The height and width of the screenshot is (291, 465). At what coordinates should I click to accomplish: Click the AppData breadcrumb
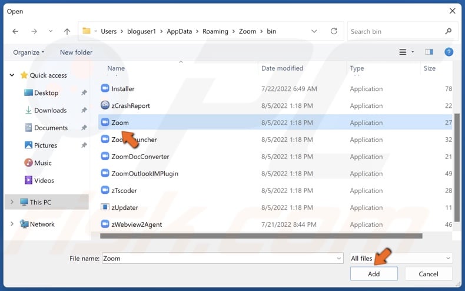point(179,31)
